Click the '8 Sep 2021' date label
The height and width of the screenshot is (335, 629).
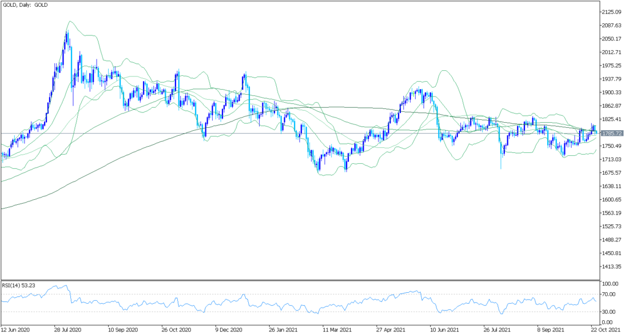coord(551,330)
